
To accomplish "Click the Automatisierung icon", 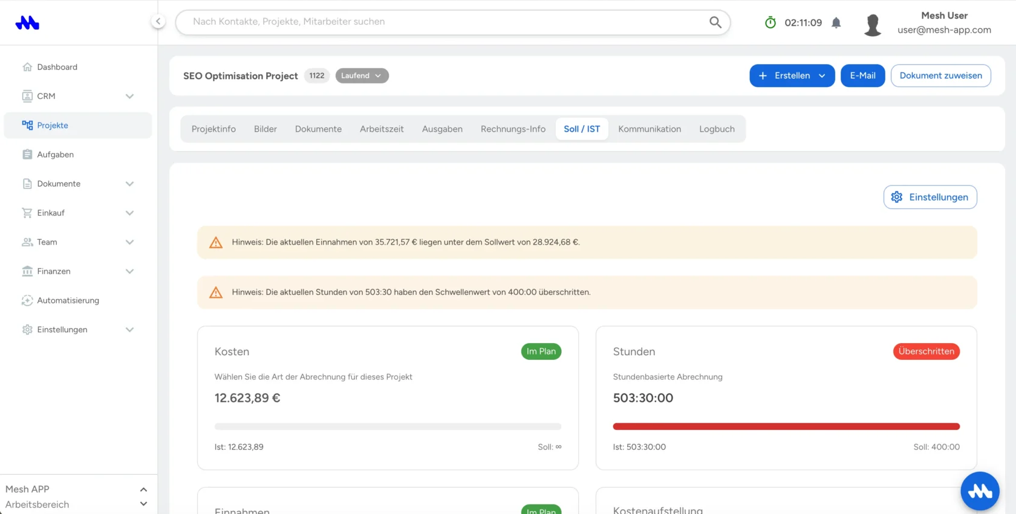I will tap(27, 300).
